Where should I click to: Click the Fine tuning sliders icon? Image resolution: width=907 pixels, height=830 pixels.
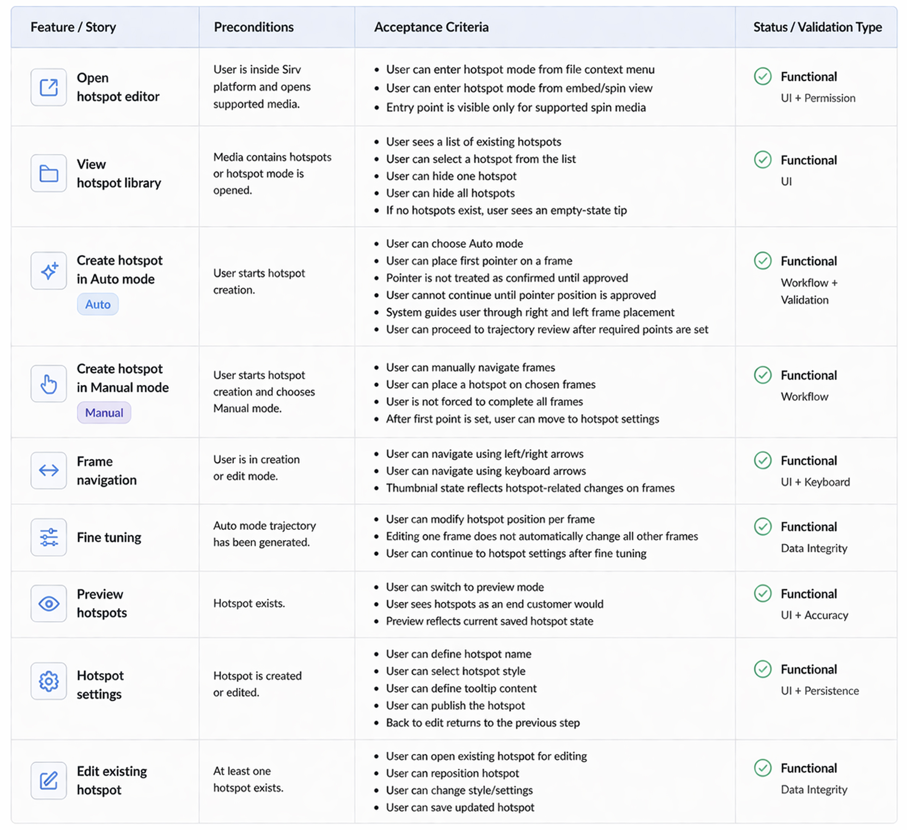point(48,537)
